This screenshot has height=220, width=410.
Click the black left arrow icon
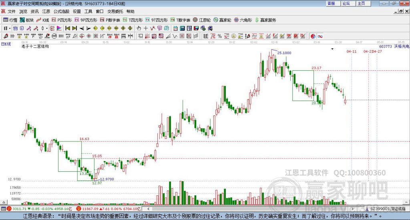click(x=82, y=28)
